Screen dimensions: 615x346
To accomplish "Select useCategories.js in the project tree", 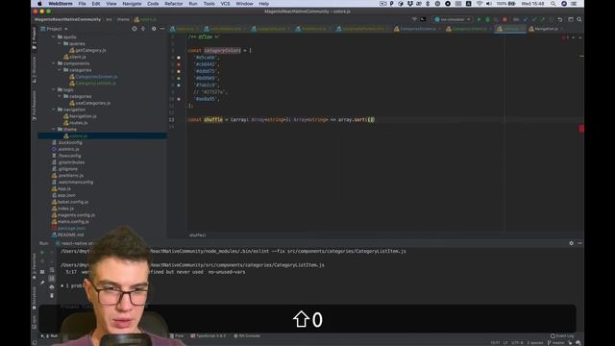I will pyautogui.click(x=89, y=103).
